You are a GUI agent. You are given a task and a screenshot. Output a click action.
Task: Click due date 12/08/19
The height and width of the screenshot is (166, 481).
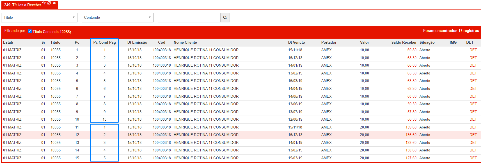pyautogui.click(x=295, y=119)
